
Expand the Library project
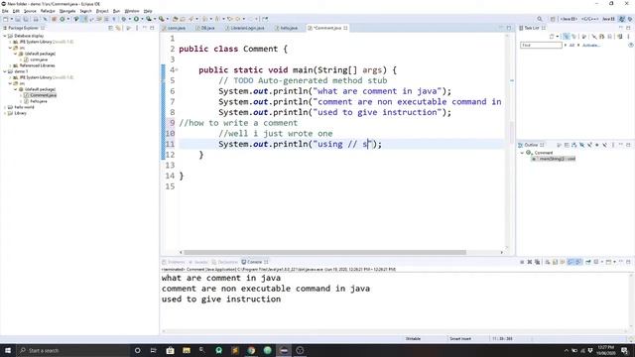5,113
